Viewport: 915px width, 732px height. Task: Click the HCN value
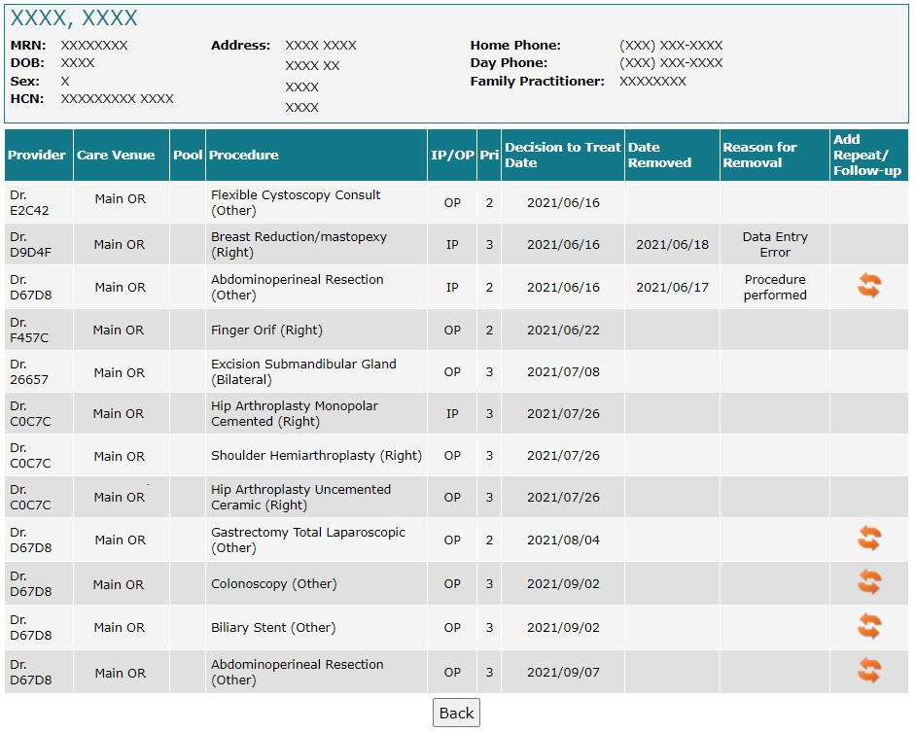118,98
